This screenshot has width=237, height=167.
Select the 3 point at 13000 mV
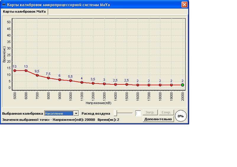click(x=104, y=84)
